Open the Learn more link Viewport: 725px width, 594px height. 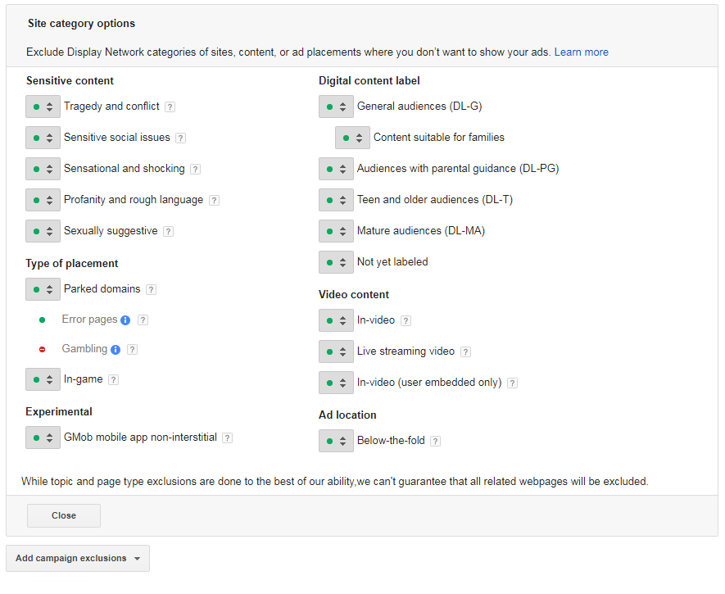click(x=581, y=52)
